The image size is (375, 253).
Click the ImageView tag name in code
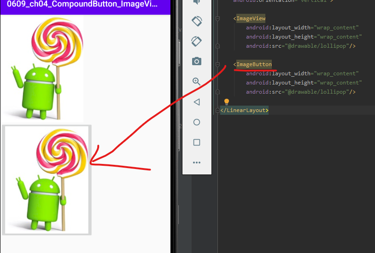click(x=251, y=18)
